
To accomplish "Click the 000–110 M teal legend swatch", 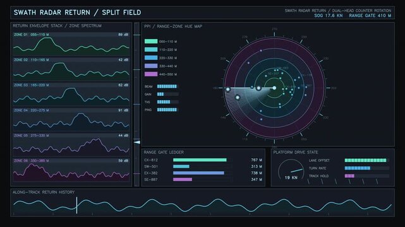I will 151,41.
